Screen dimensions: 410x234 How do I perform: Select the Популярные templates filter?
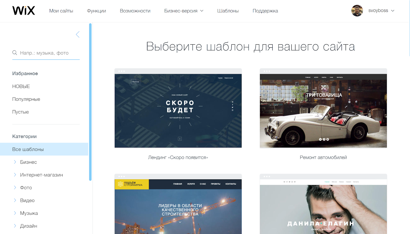pyautogui.click(x=26, y=99)
